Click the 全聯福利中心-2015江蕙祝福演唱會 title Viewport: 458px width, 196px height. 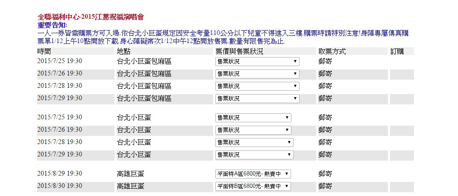point(91,17)
